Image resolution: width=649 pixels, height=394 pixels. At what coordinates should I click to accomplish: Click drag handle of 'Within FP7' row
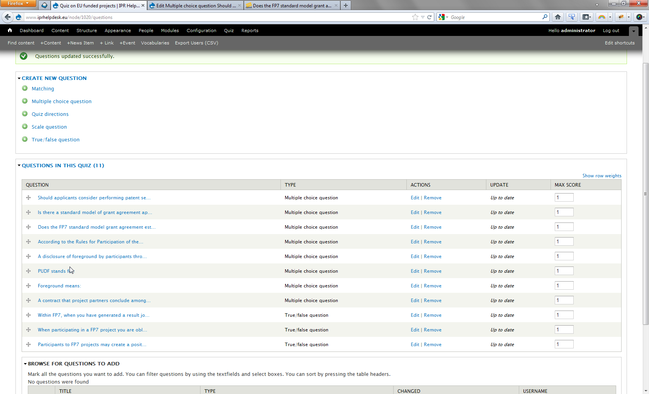(x=28, y=315)
